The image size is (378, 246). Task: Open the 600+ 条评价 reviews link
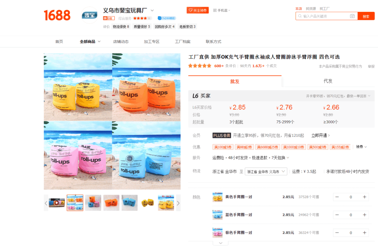[225, 66]
